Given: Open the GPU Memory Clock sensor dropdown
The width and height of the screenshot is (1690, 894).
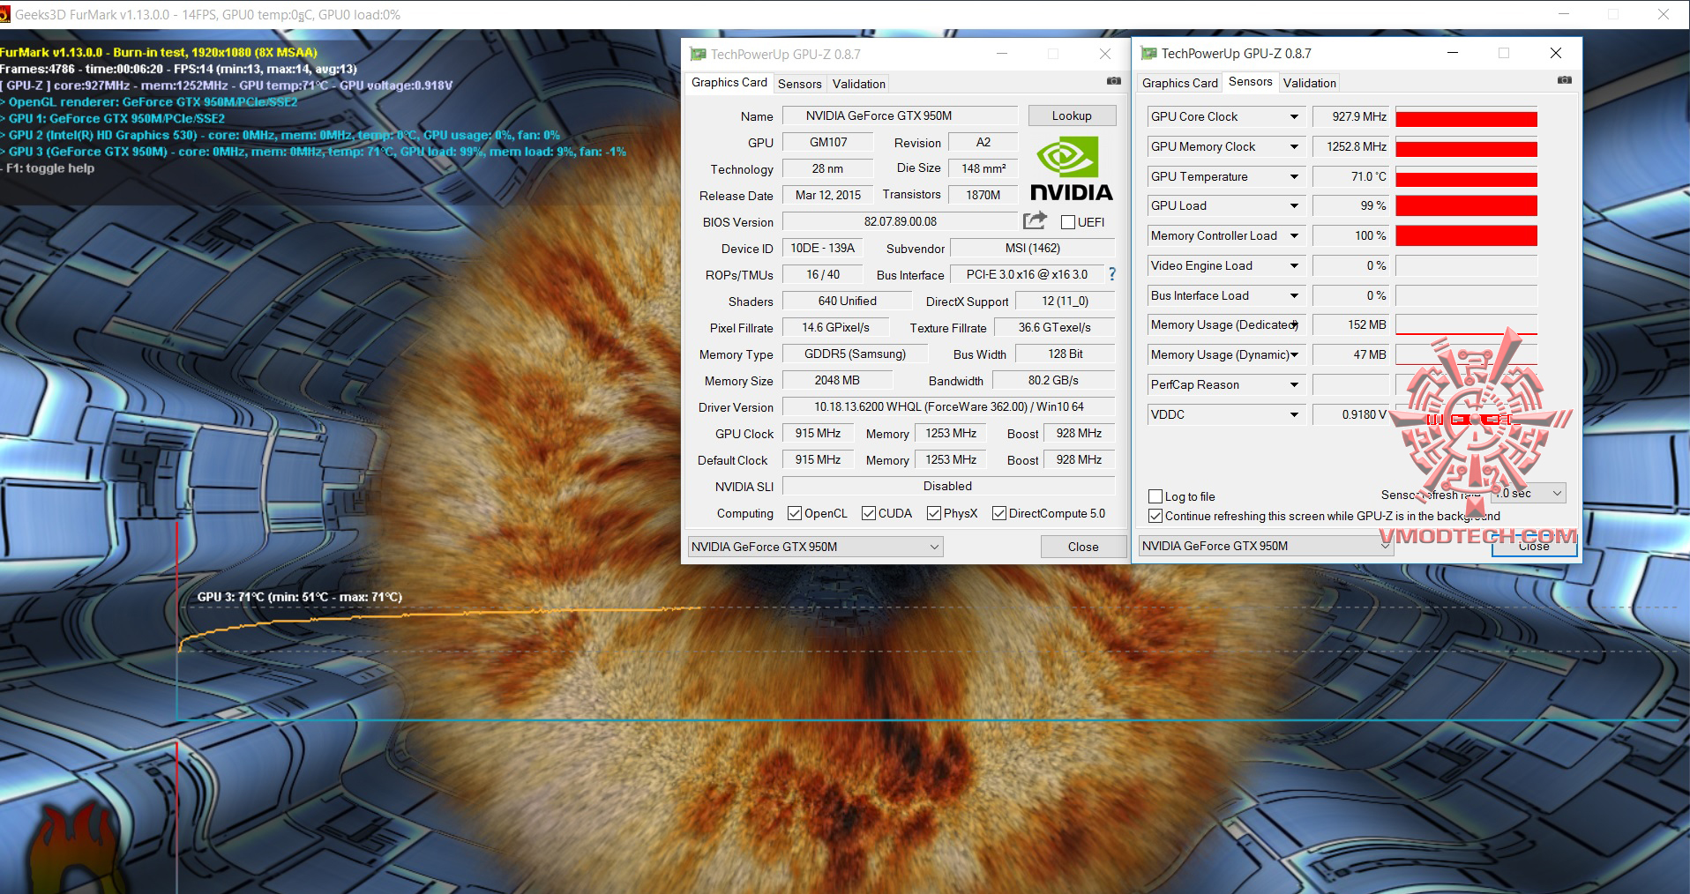Looking at the screenshot, I should click(1294, 146).
